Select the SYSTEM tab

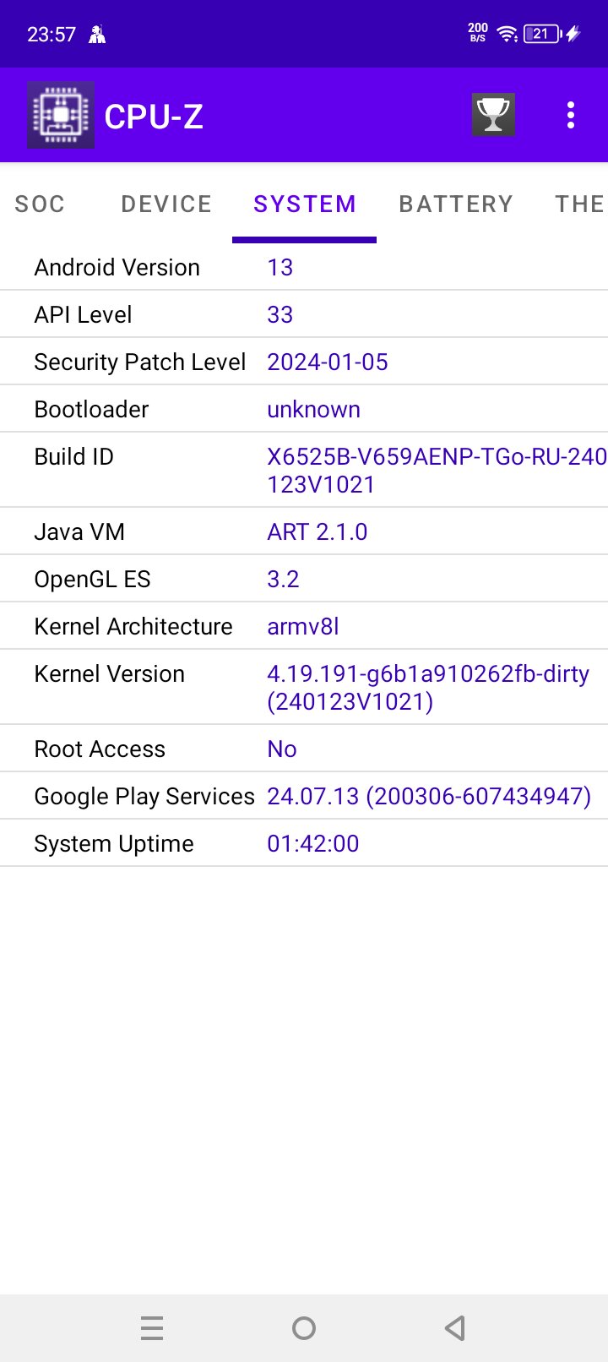pyautogui.click(x=305, y=204)
